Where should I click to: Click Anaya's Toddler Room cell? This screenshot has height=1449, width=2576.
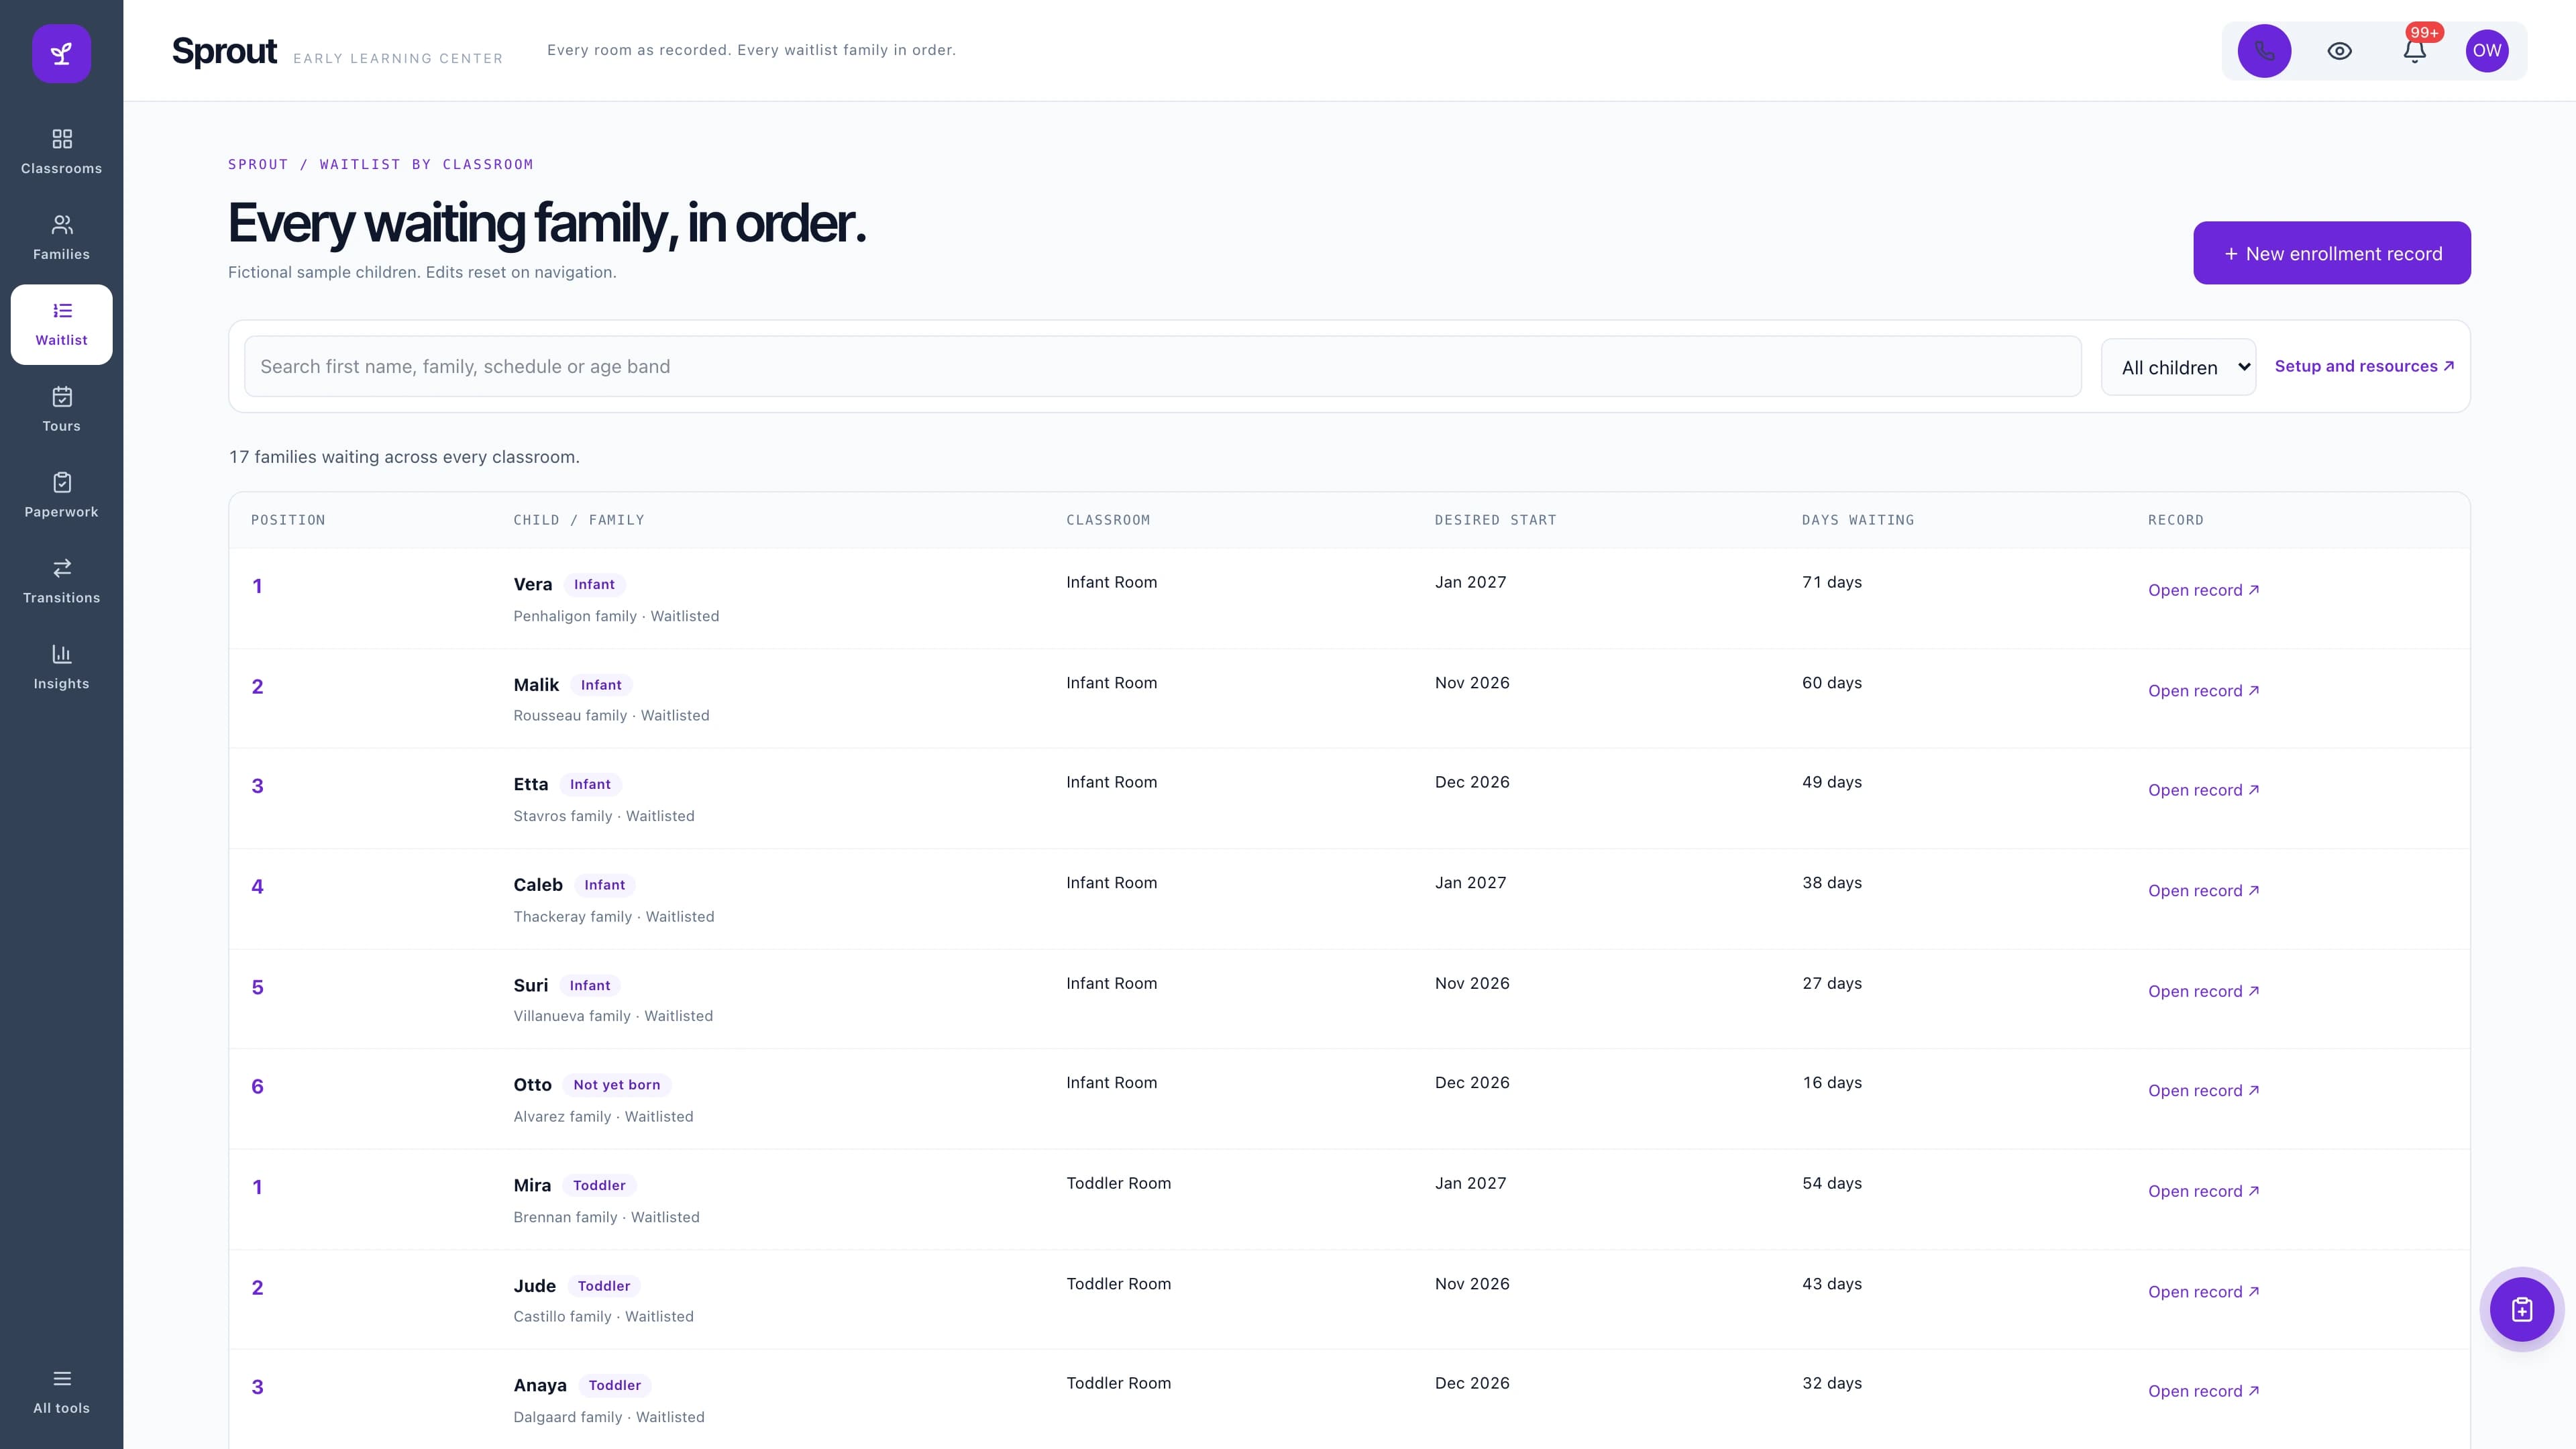(1118, 1383)
